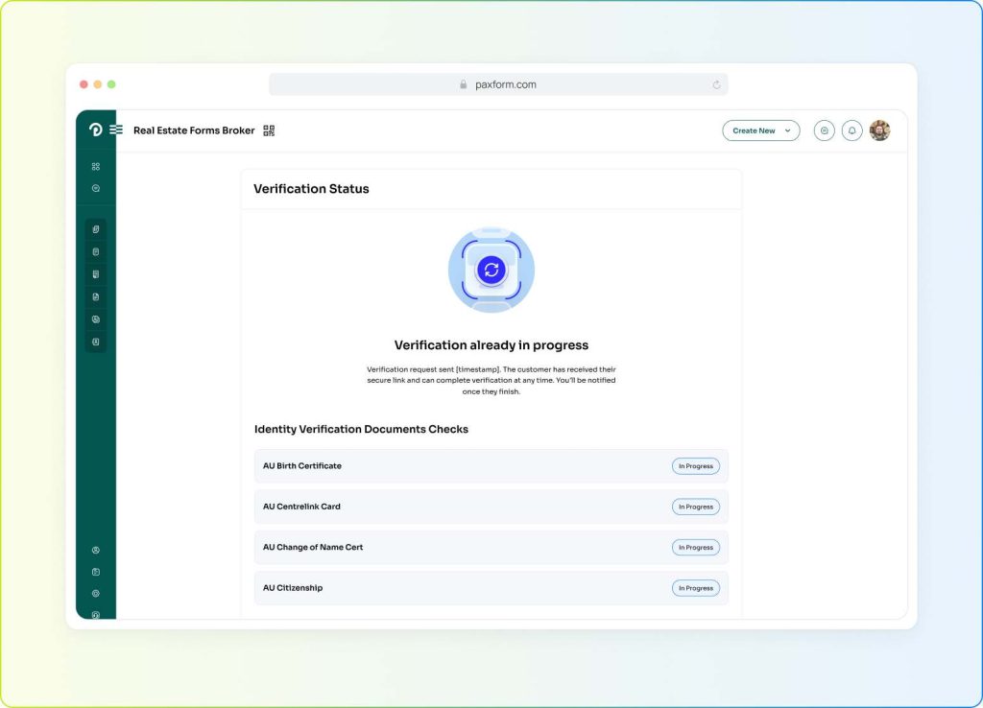This screenshot has height=708, width=983.
Task: Click the circular sync verification icon
Action: (x=491, y=270)
